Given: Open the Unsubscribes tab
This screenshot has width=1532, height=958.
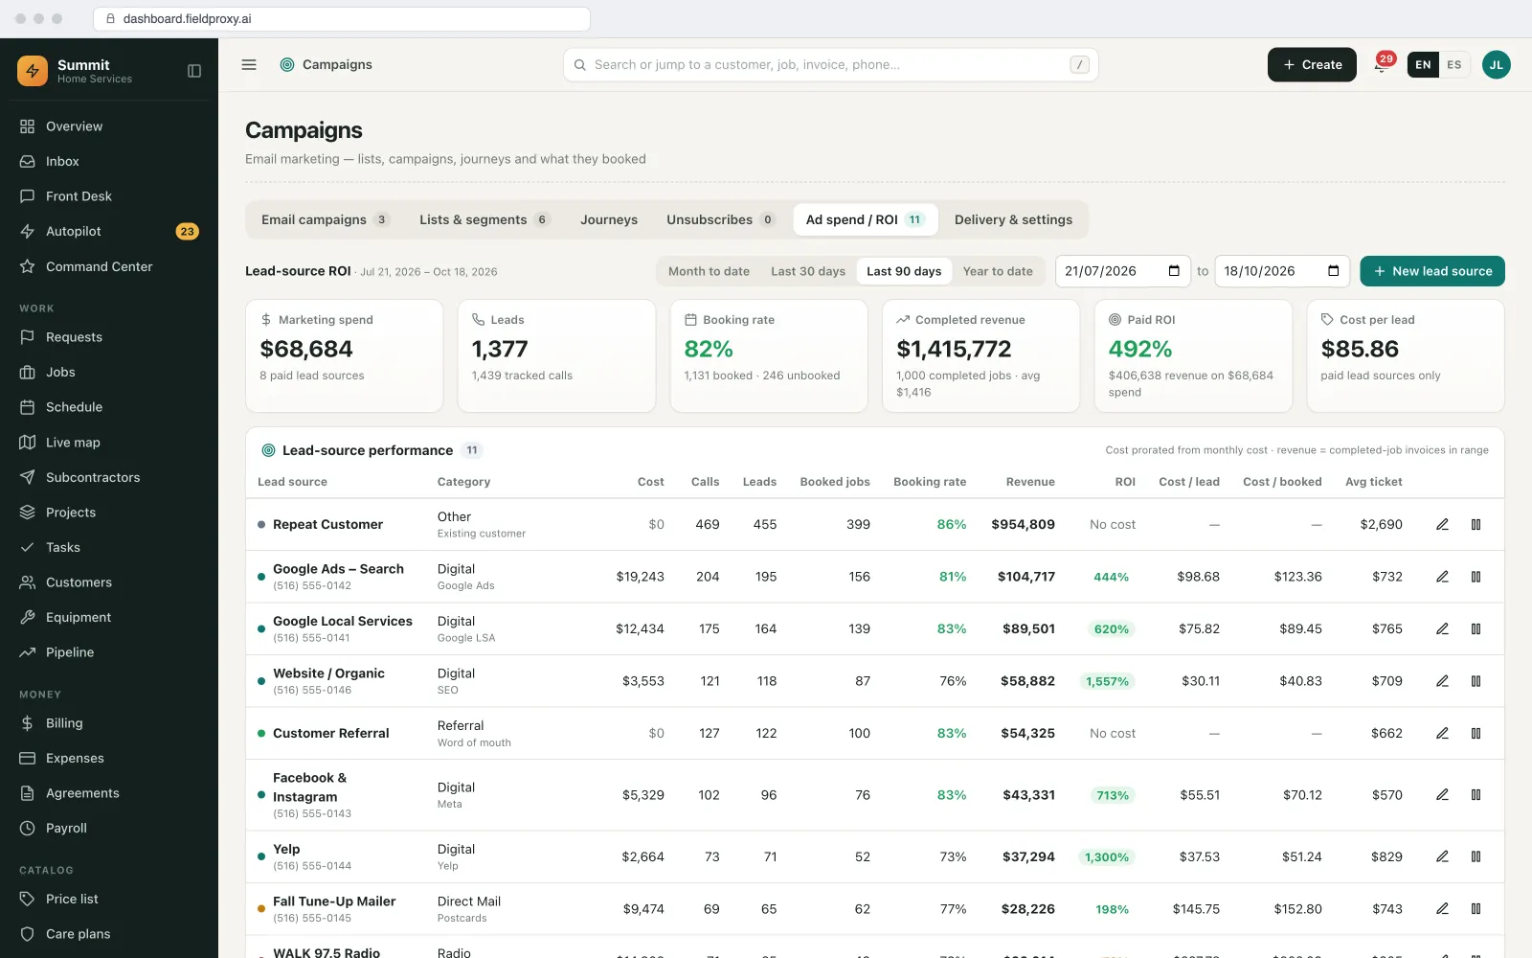Looking at the screenshot, I should click(720, 220).
